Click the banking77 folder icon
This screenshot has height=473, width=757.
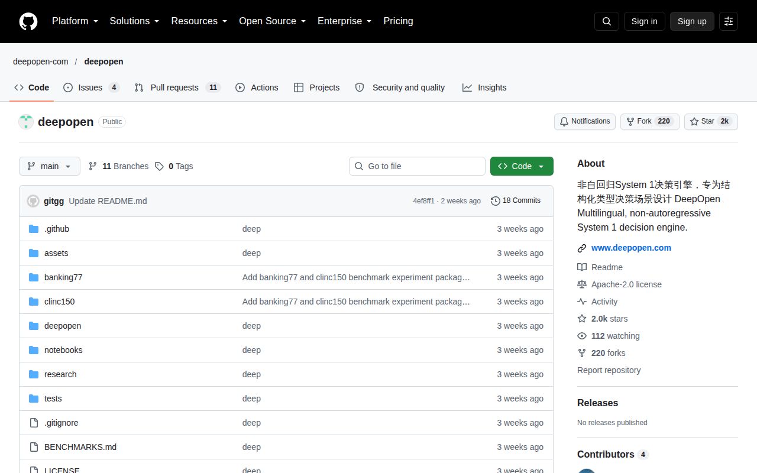point(34,277)
